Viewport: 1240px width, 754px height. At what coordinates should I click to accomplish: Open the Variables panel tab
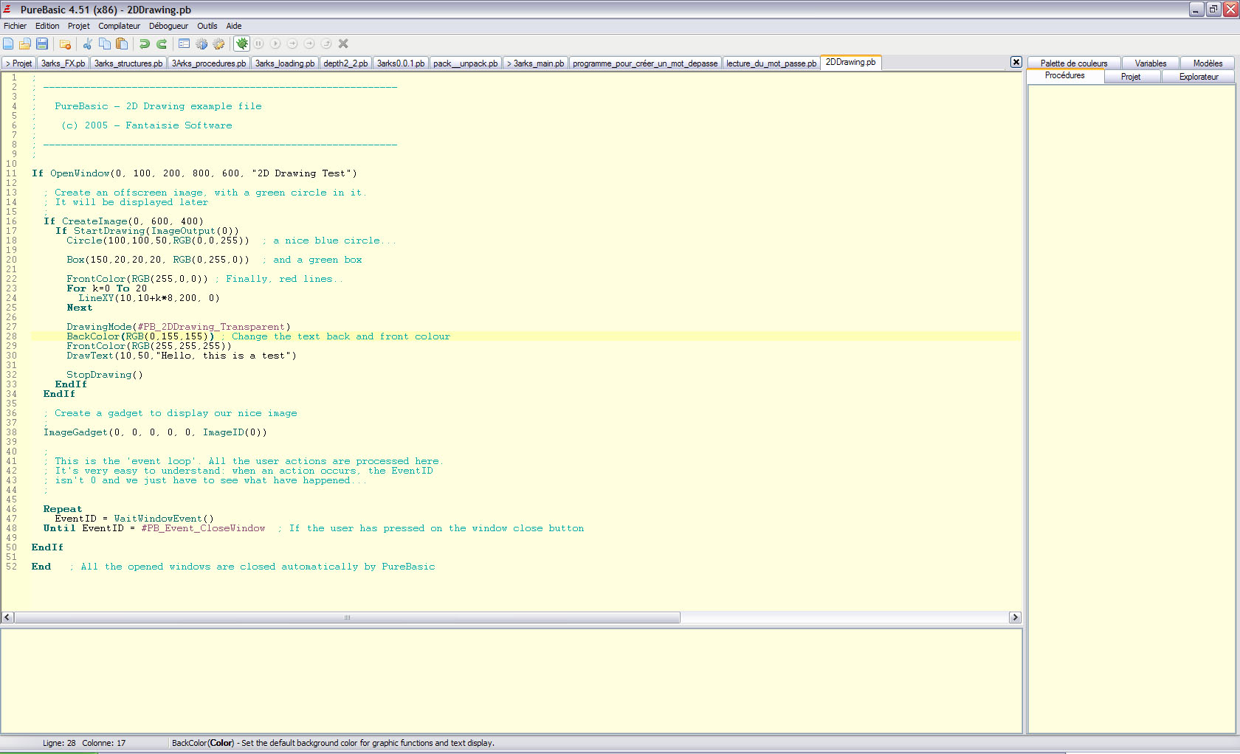1151,63
